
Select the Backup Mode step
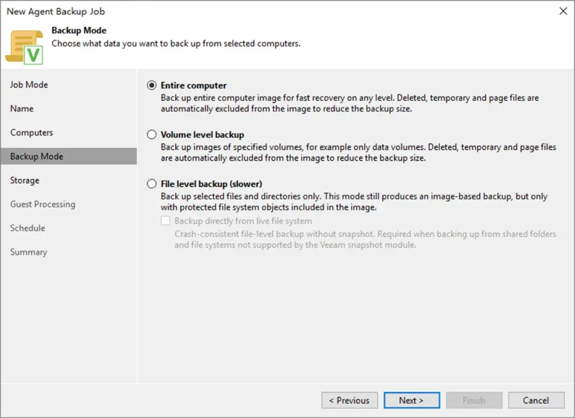[x=69, y=156]
